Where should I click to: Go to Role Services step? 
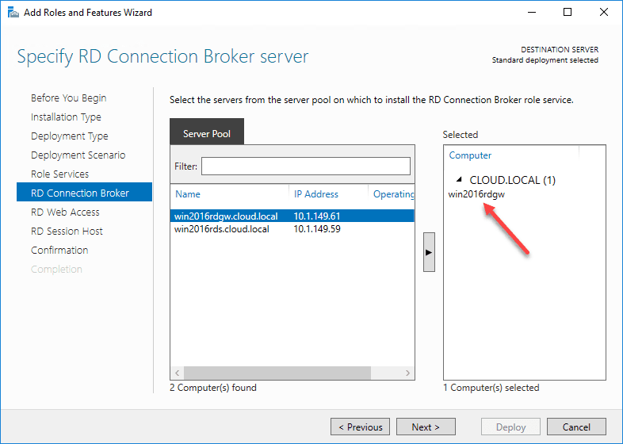[x=60, y=174]
